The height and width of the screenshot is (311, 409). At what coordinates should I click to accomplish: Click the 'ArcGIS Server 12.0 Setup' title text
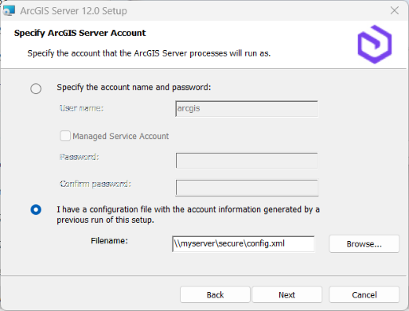tap(73, 11)
